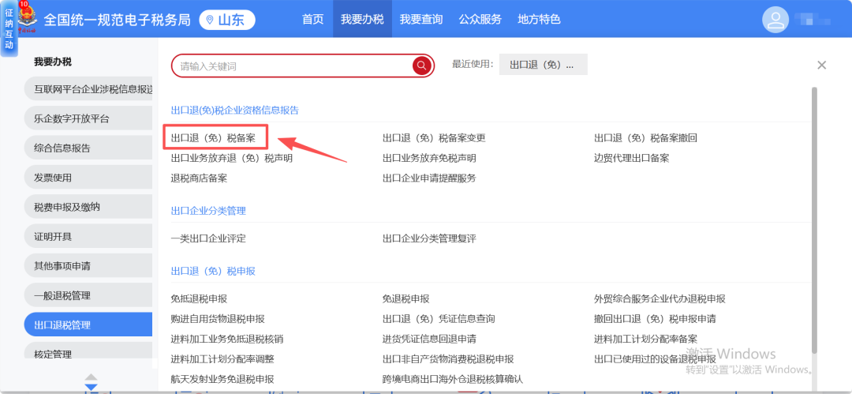The image size is (852, 394).
Task: Click the red search magnifier icon
Action: pos(421,66)
